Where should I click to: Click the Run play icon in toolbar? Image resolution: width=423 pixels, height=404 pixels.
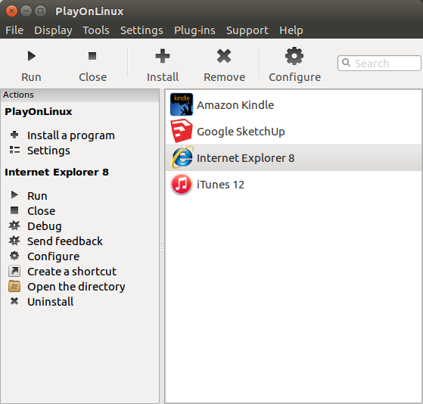32,56
